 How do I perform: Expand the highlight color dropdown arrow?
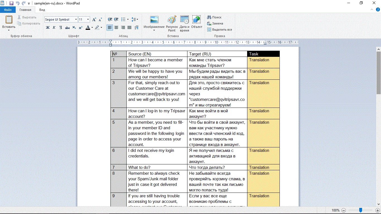click(101, 28)
